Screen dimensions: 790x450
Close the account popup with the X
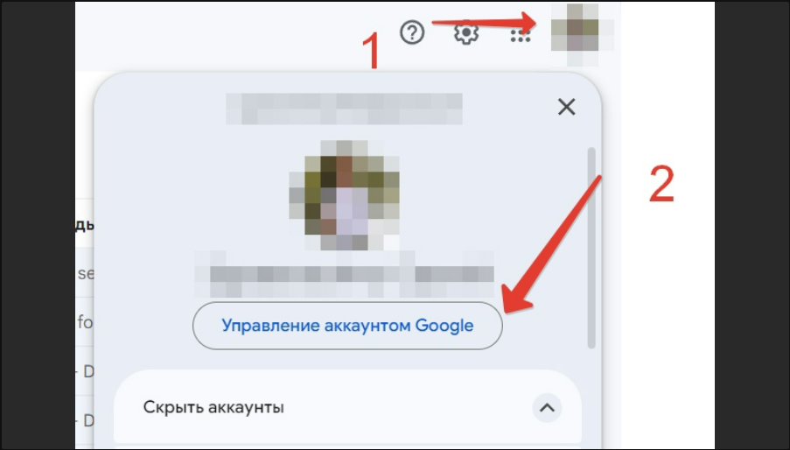point(567,107)
